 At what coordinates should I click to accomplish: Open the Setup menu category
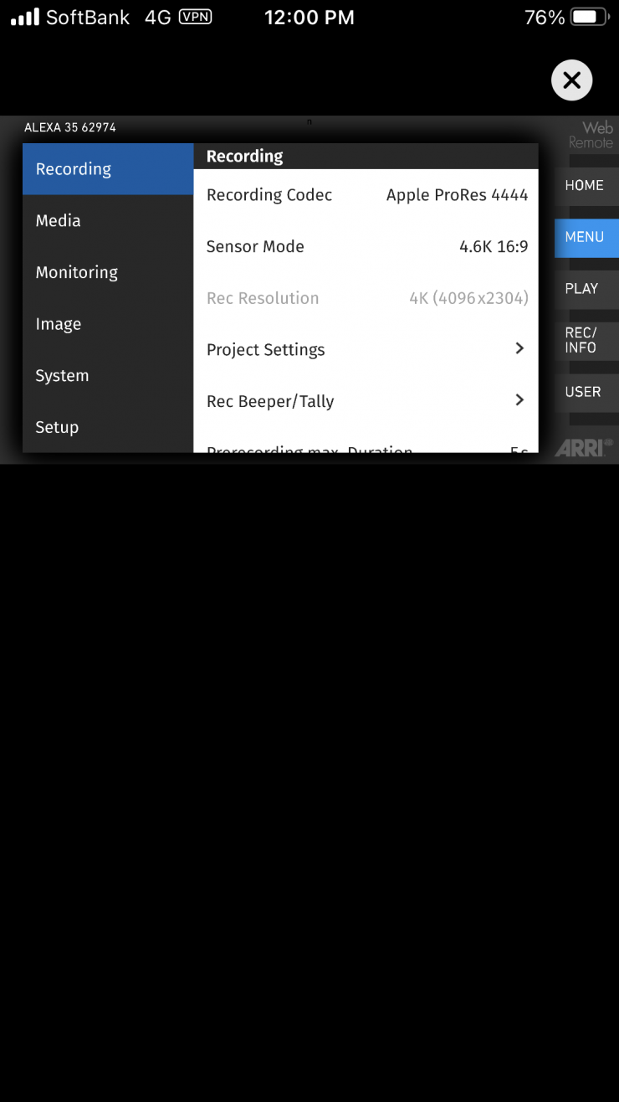(x=108, y=428)
